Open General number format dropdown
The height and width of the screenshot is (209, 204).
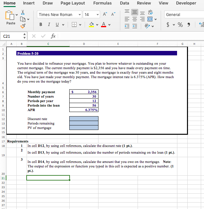pyautogui.click(x=184, y=14)
